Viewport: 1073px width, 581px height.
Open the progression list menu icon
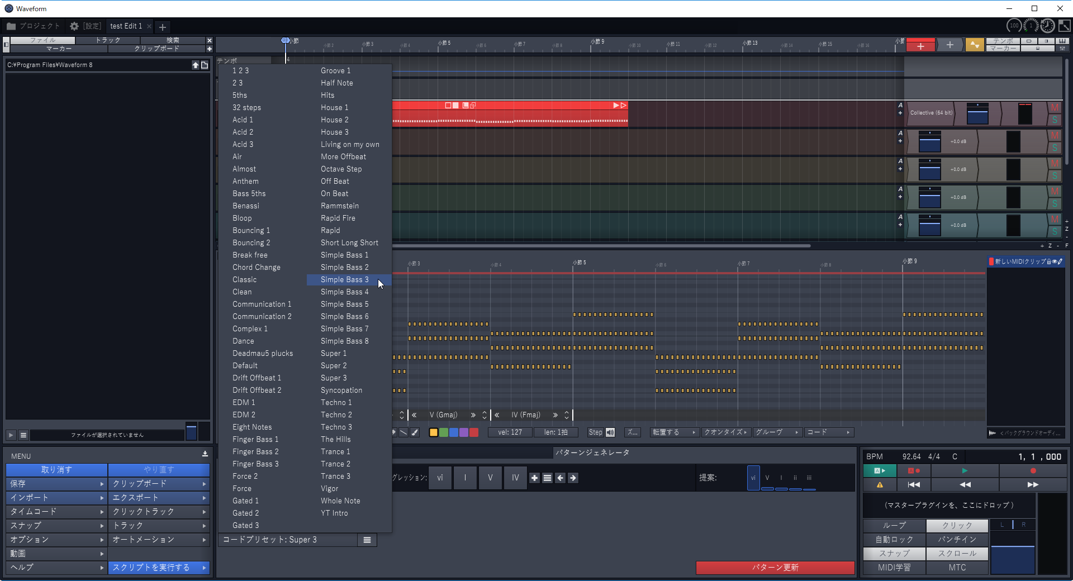point(548,478)
